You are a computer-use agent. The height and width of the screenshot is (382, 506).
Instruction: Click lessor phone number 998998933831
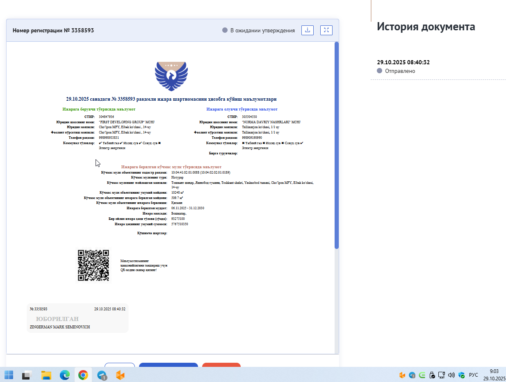tap(109, 138)
